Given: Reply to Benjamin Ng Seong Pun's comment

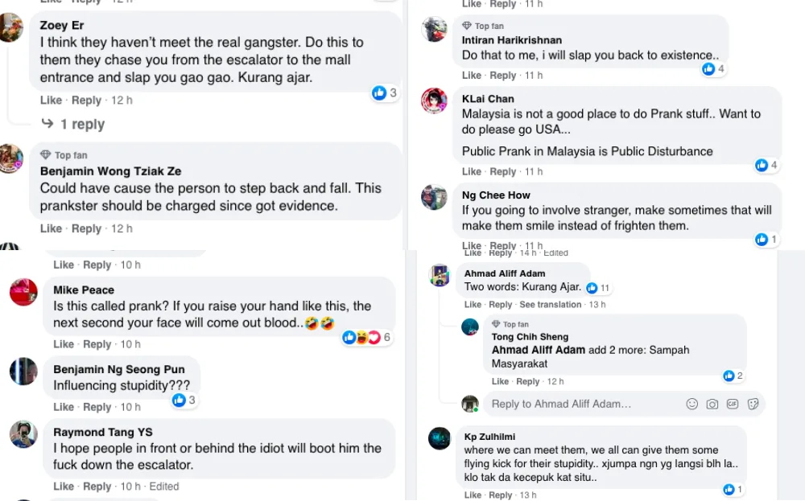Looking at the screenshot, I should pyautogui.click(x=97, y=407).
